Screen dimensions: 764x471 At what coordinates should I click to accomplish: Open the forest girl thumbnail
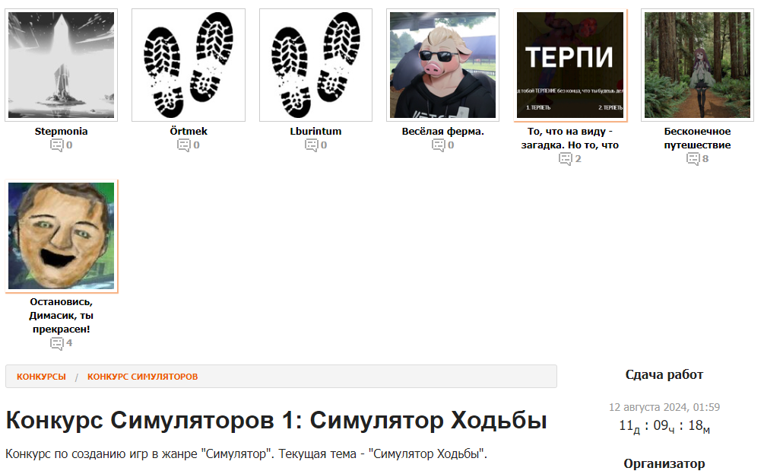(697, 65)
